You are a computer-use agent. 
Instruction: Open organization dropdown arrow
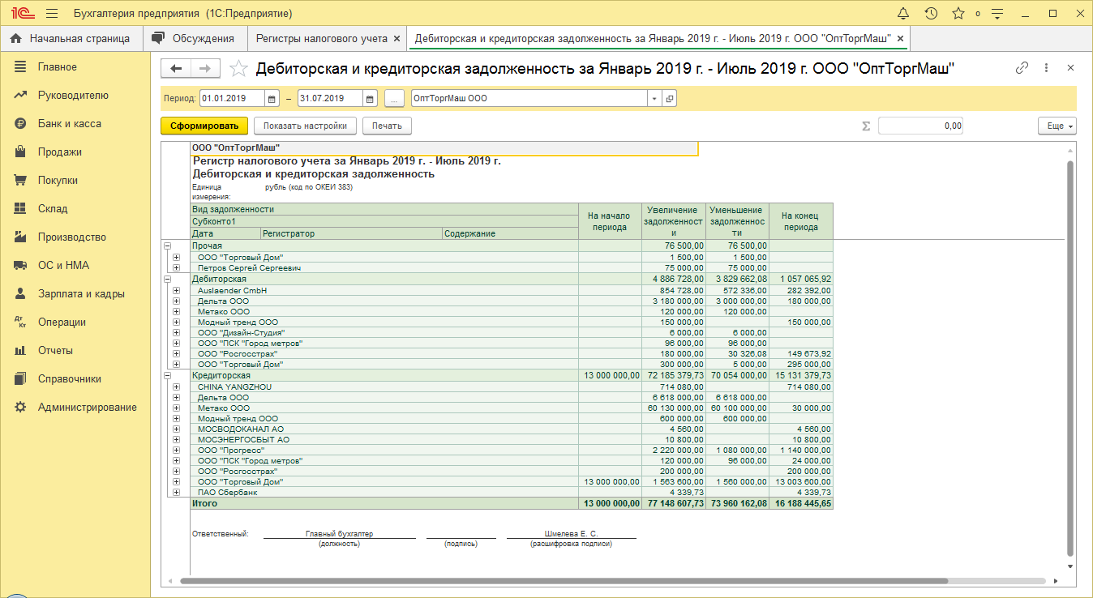(x=654, y=99)
